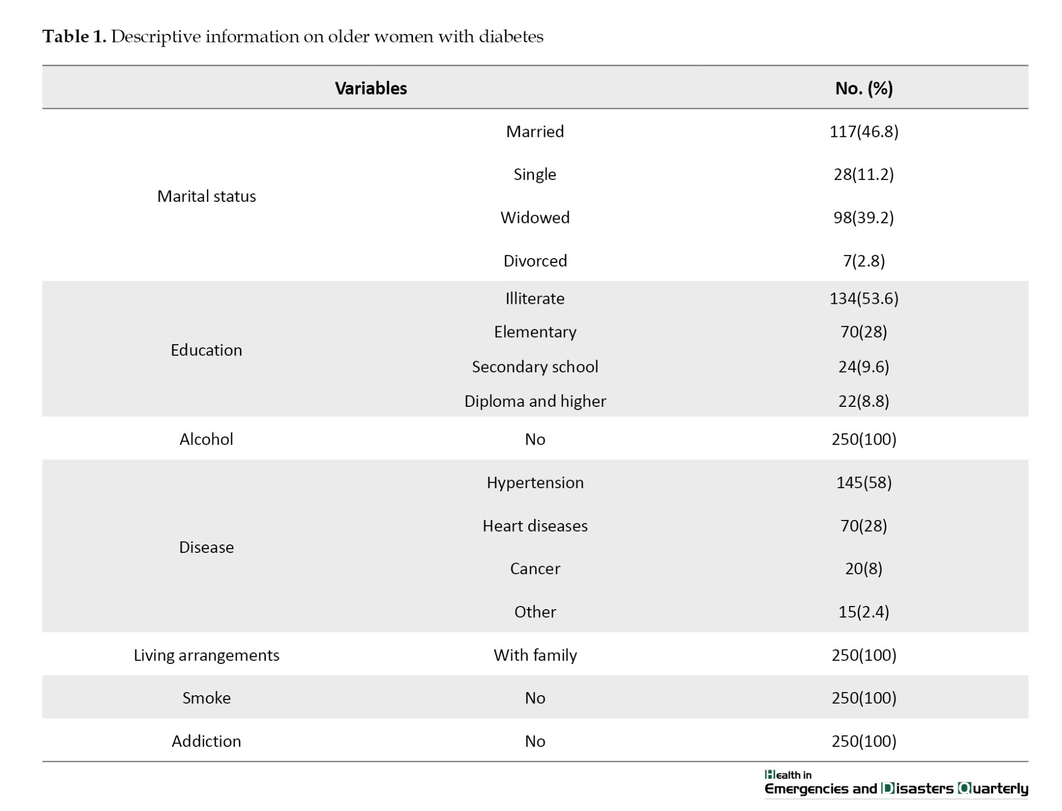
Task: Click the Secondary school cell
Action: pos(535,366)
